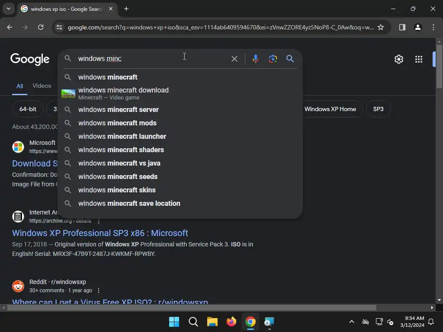443x332 pixels.
Task: Open the Chrome profile icon
Action: [x=417, y=27]
